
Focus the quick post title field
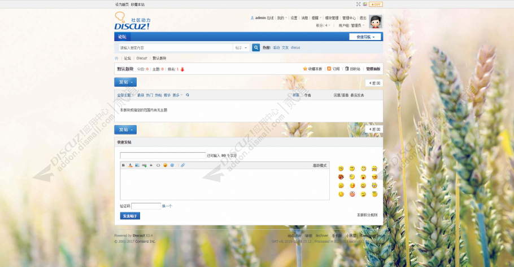(x=163, y=155)
